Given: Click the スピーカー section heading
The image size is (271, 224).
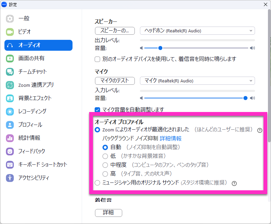Looking at the screenshot, I should click(x=106, y=21).
